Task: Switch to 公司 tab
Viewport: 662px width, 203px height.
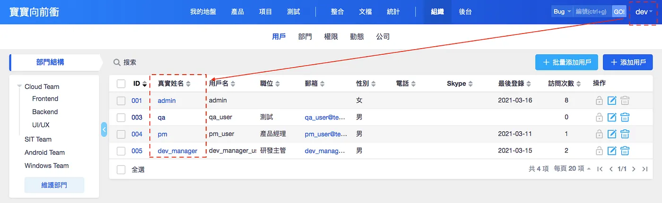Action: click(383, 36)
